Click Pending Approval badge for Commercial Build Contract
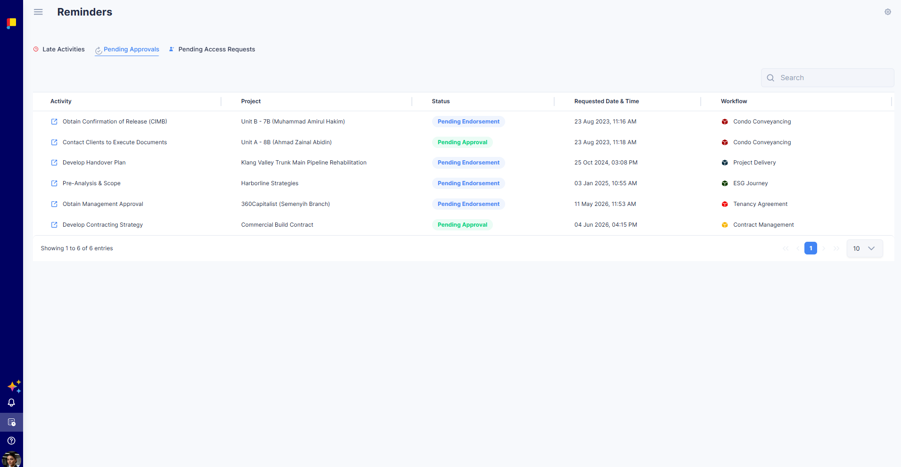901x467 pixels. 462,225
